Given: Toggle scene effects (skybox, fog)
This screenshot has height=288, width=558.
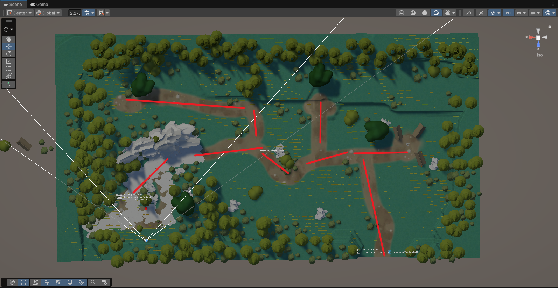Looking at the screenshot, I should [x=493, y=13].
